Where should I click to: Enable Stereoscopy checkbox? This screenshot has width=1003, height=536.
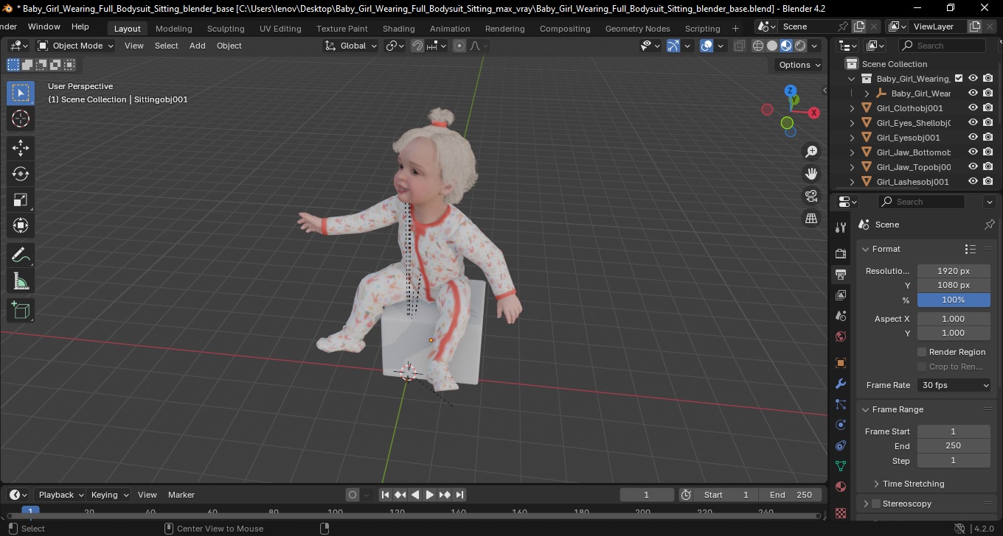pos(876,504)
